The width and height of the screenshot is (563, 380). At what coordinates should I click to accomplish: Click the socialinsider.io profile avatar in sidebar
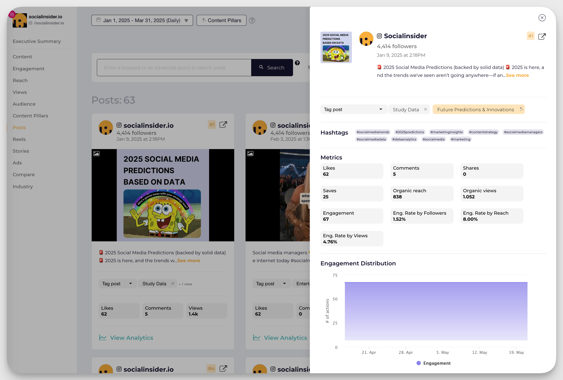coord(20,20)
